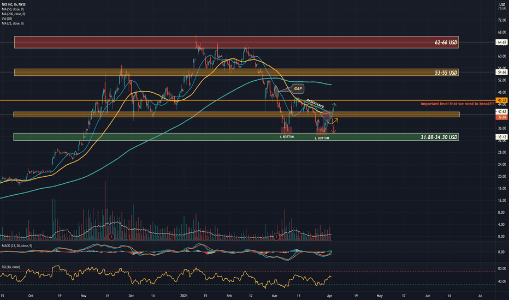Click the 33.12 price label on the axis
The width and height of the screenshot is (509, 300).
coord(501,137)
